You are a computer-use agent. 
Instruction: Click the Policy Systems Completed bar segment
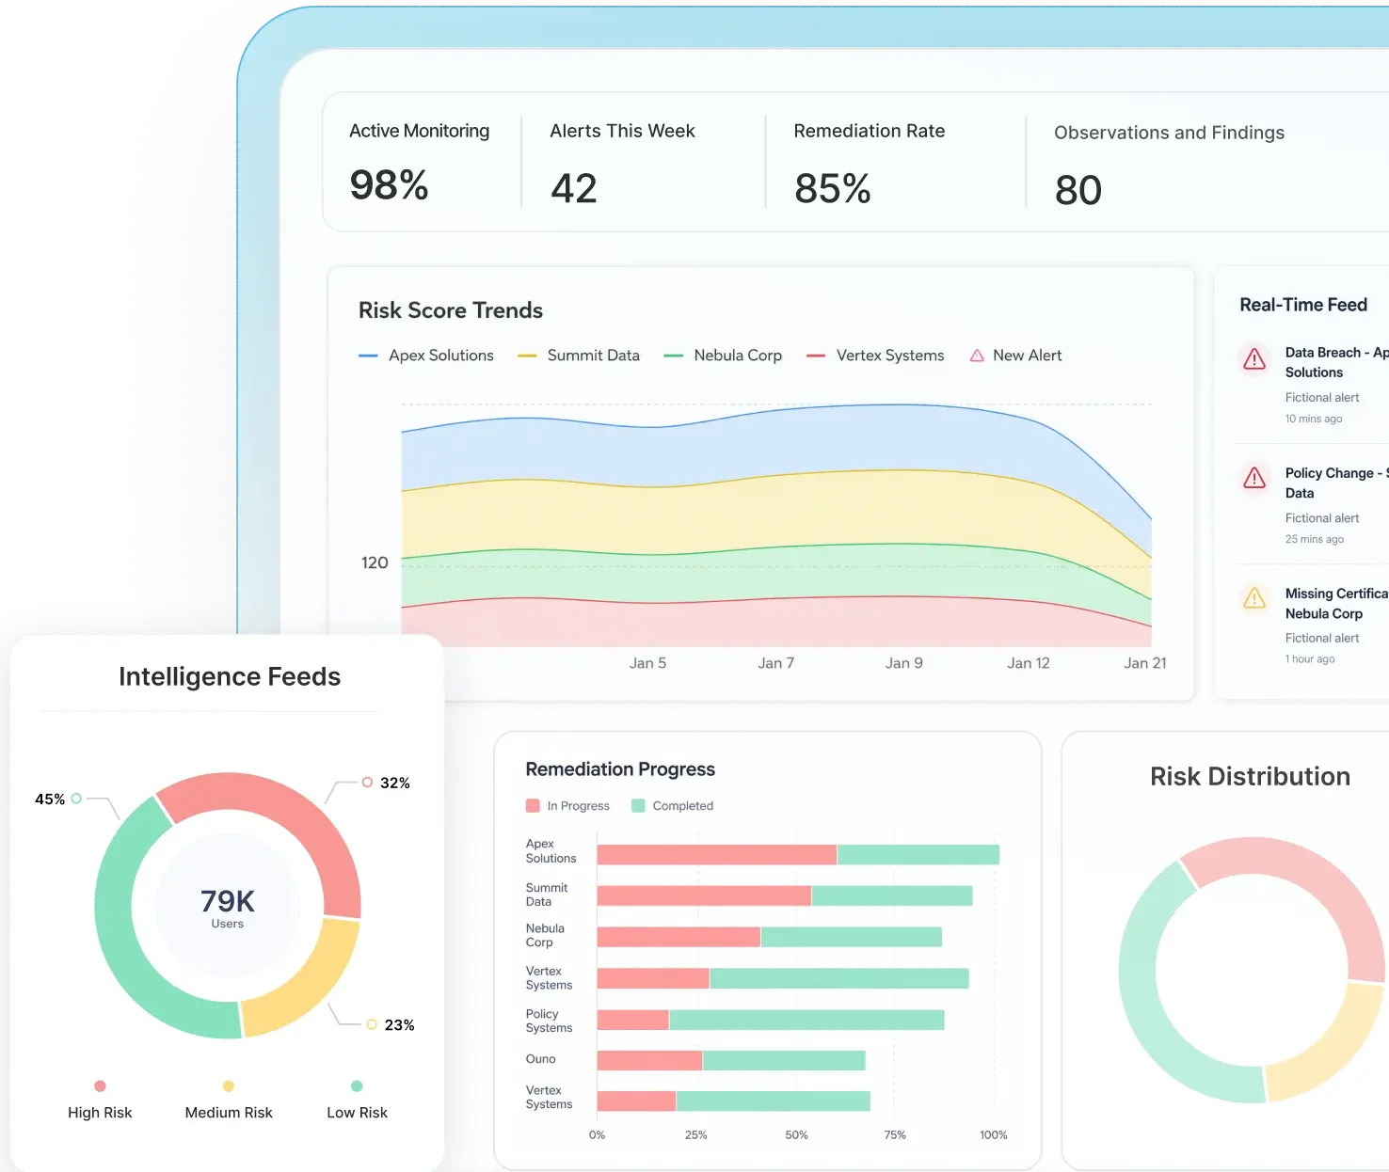coord(806,1020)
